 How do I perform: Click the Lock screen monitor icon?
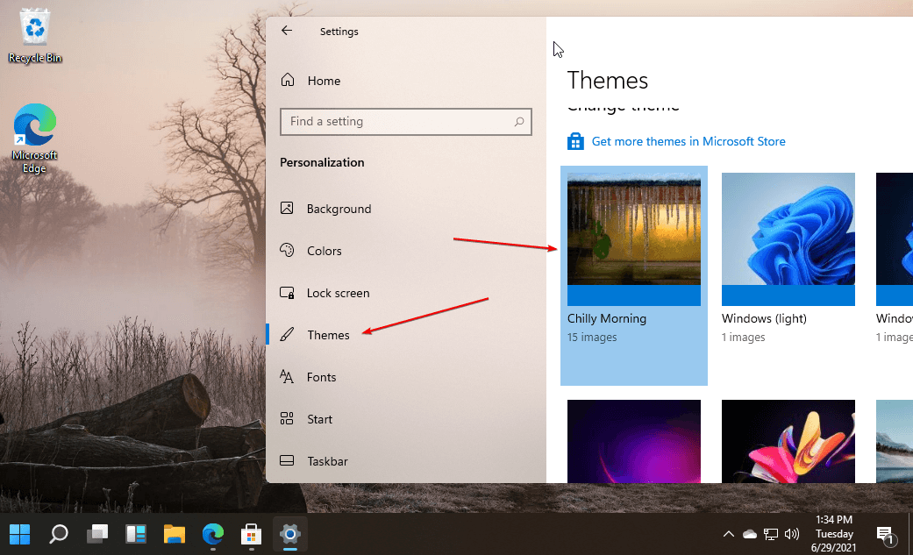[287, 292]
